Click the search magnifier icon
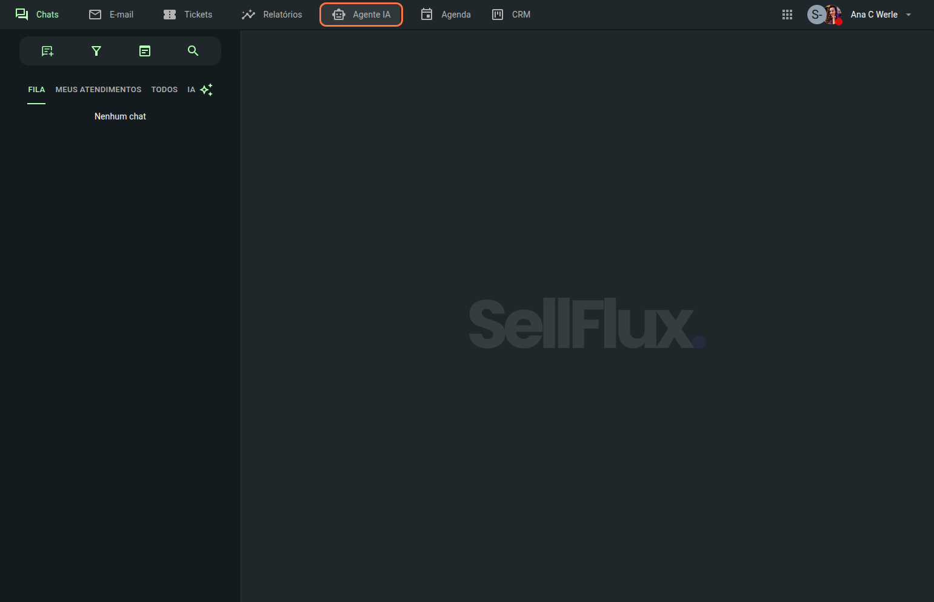 193,51
